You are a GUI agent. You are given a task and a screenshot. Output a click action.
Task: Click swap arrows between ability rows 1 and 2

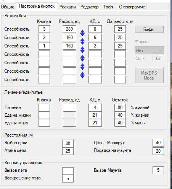[82, 33]
